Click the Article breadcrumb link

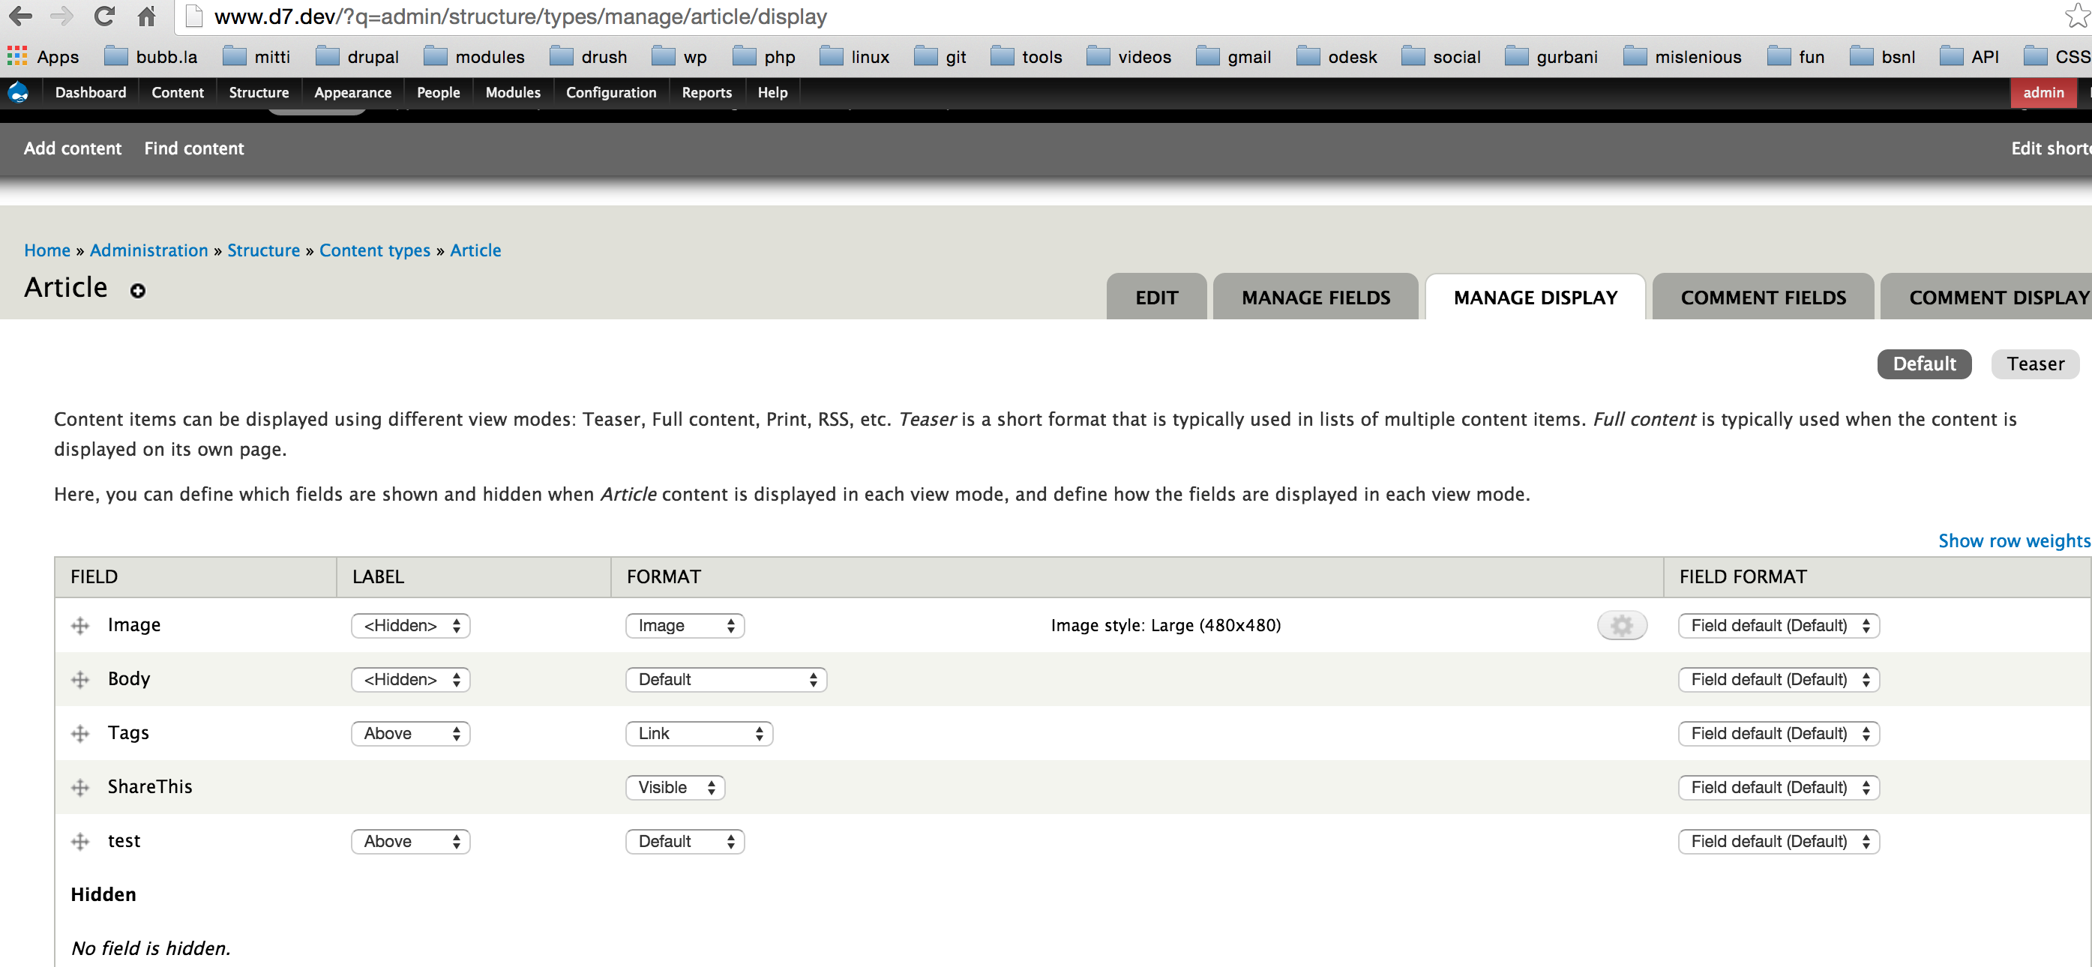pos(476,251)
